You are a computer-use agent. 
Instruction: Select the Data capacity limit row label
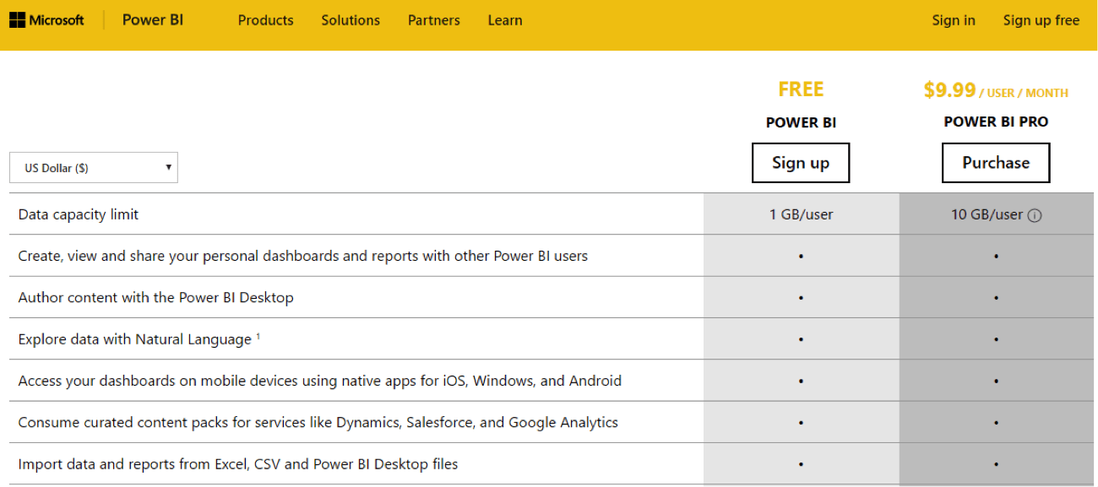pyautogui.click(x=79, y=214)
